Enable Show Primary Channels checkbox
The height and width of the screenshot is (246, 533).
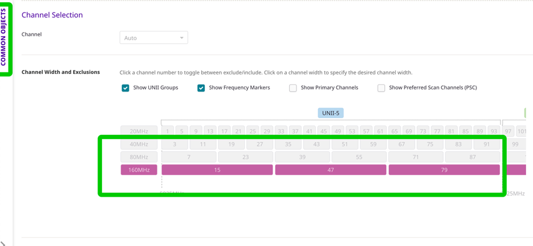[x=293, y=88]
